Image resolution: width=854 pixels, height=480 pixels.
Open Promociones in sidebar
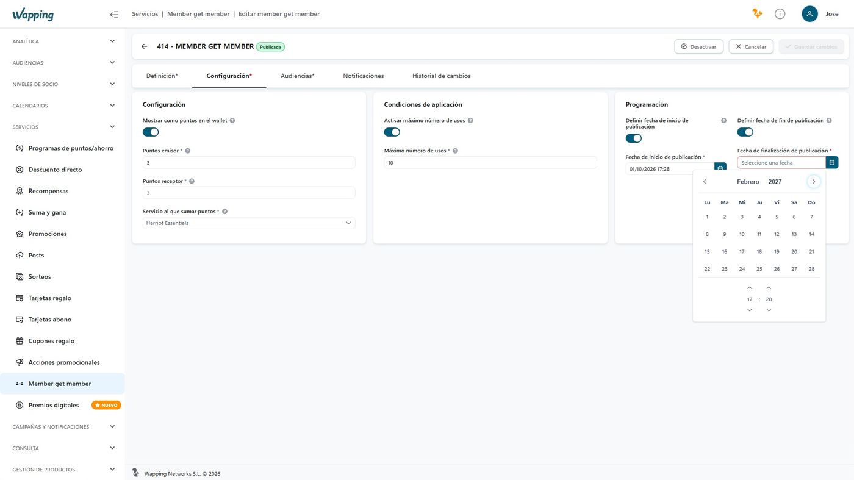pyautogui.click(x=63, y=234)
